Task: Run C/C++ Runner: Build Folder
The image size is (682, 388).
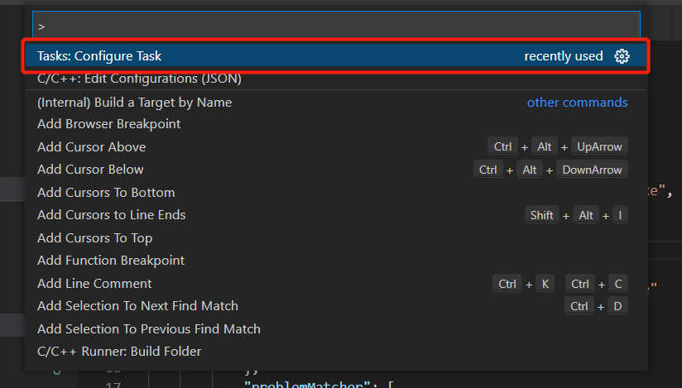Action: click(x=119, y=352)
